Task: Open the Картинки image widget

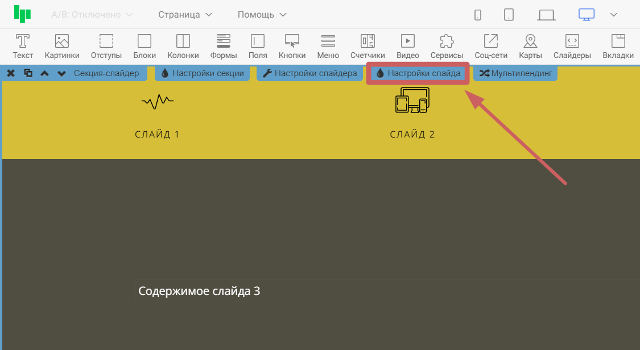Action: coord(61,46)
